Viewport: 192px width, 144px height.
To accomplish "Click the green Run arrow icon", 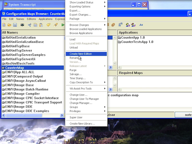I will [63, 25].
